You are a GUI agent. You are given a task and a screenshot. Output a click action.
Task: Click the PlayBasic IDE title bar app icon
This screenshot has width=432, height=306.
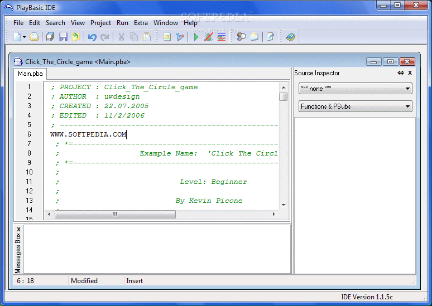point(9,7)
